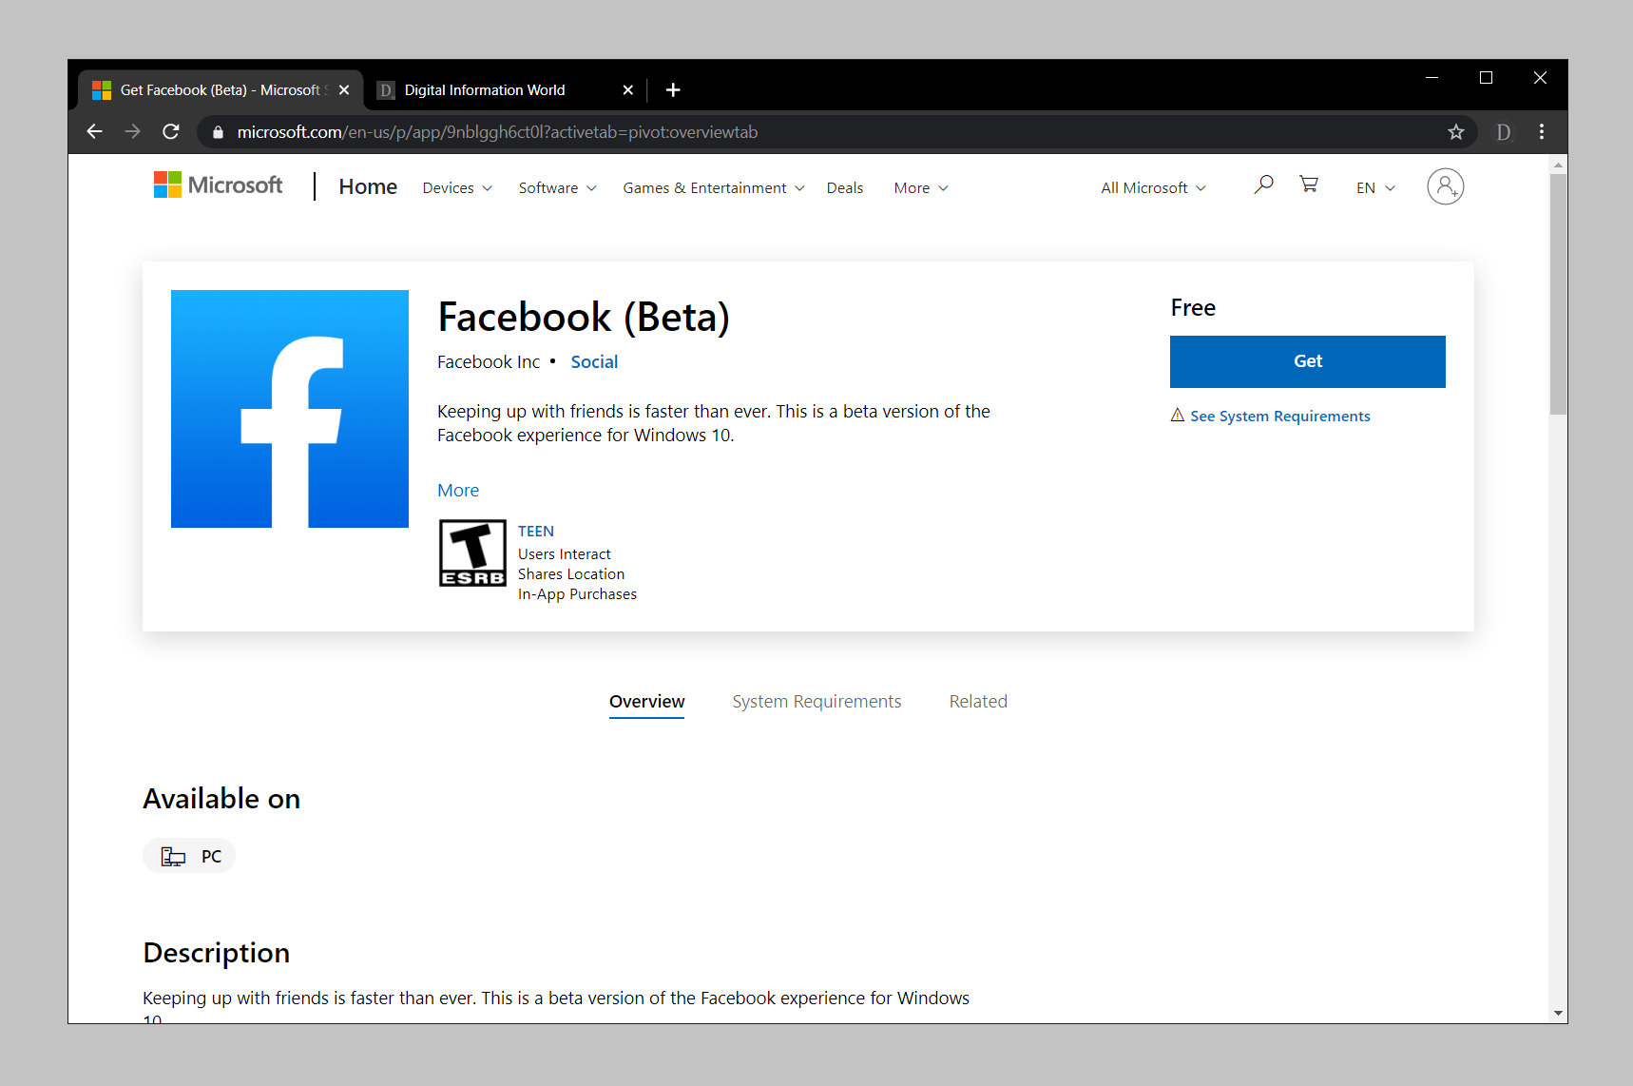Open the shopping cart
The height and width of the screenshot is (1086, 1633).
1309,185
